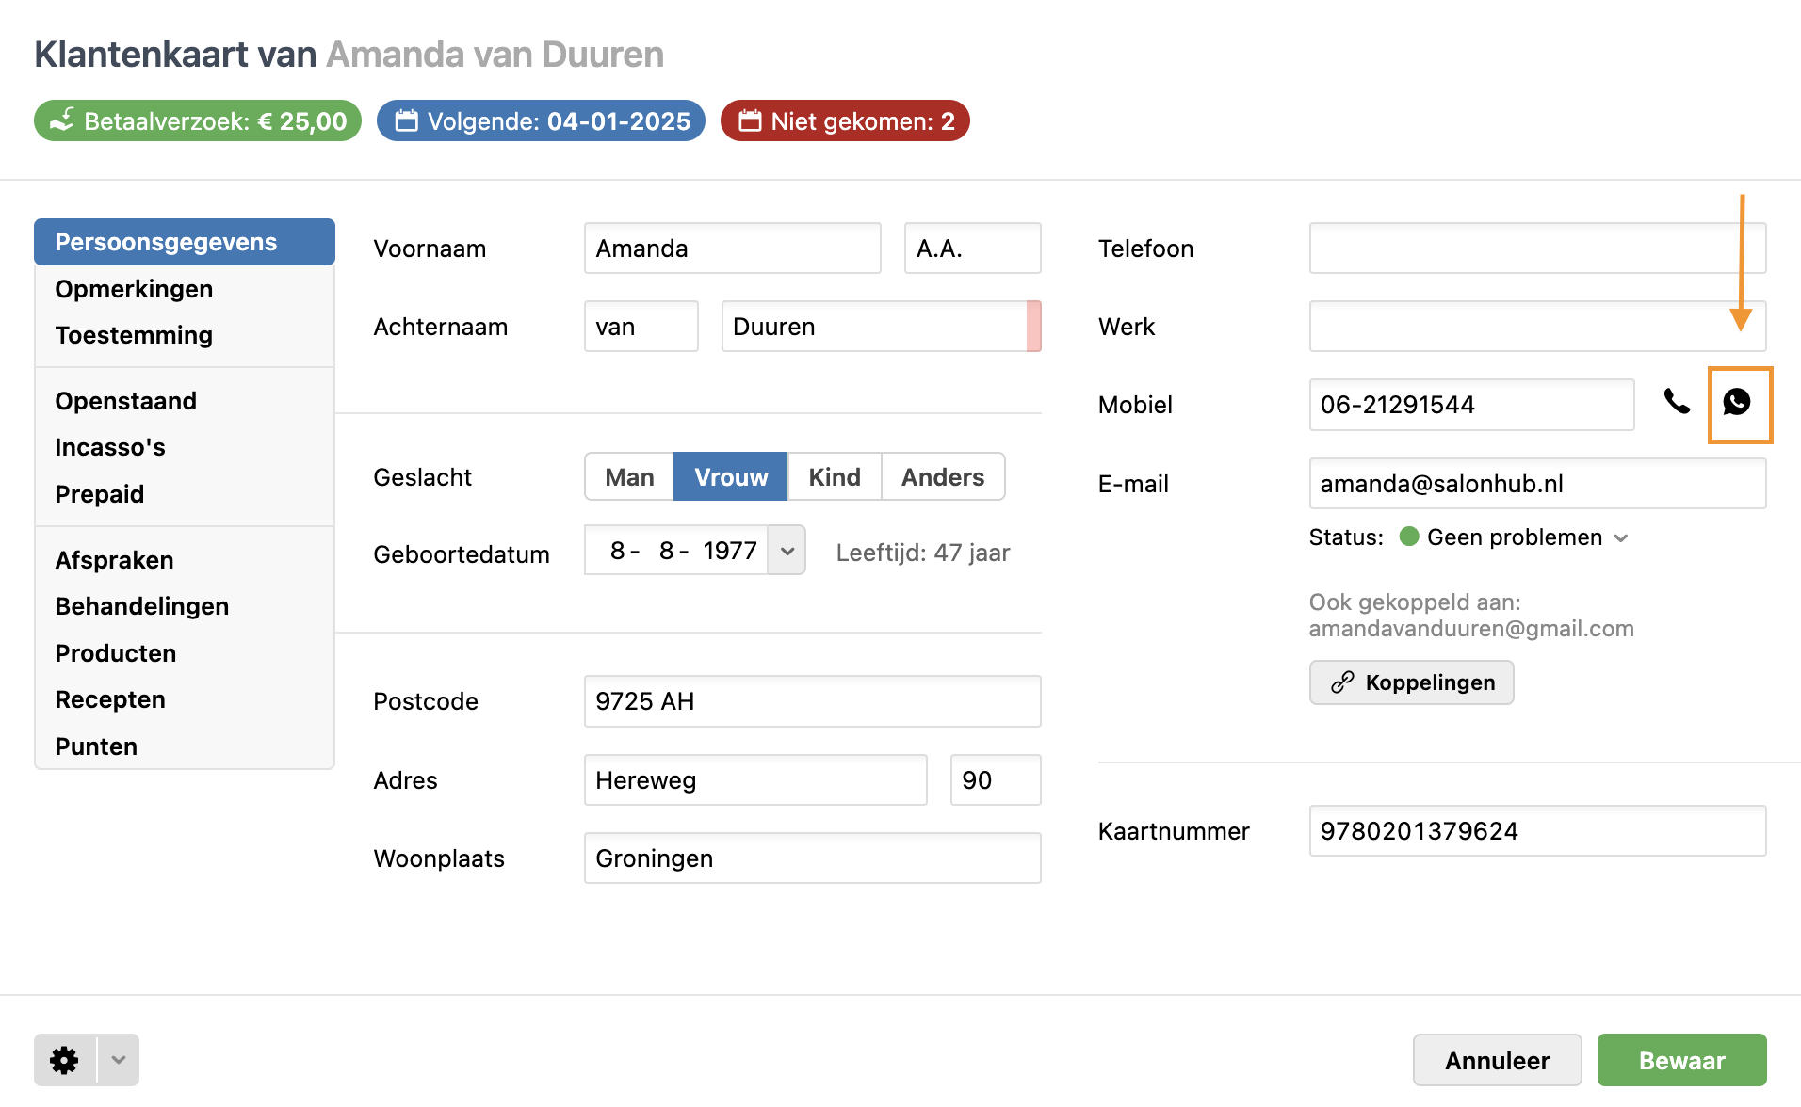Image resolution: width=1801 pixels, height=1107 pixels.
Task: Click the Niet gekomen: 2 badge
Action: (x=845, y=121)
